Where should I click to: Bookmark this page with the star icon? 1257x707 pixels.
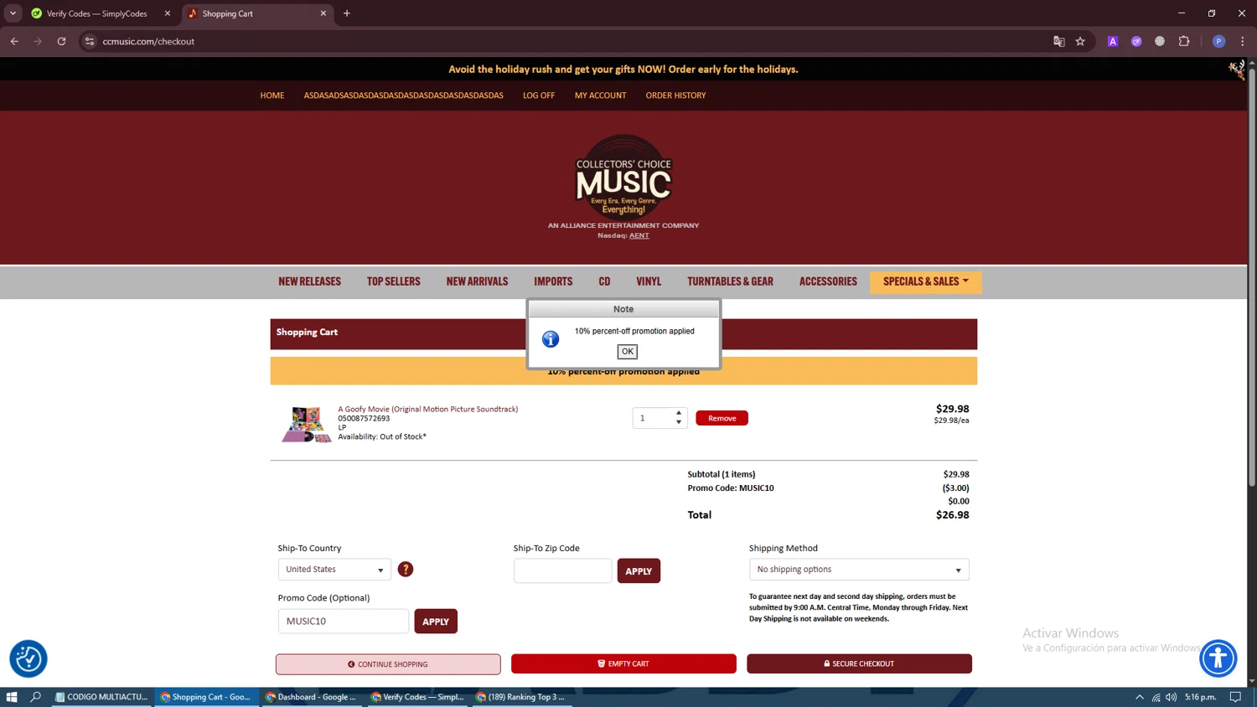tap(1080, 41)
